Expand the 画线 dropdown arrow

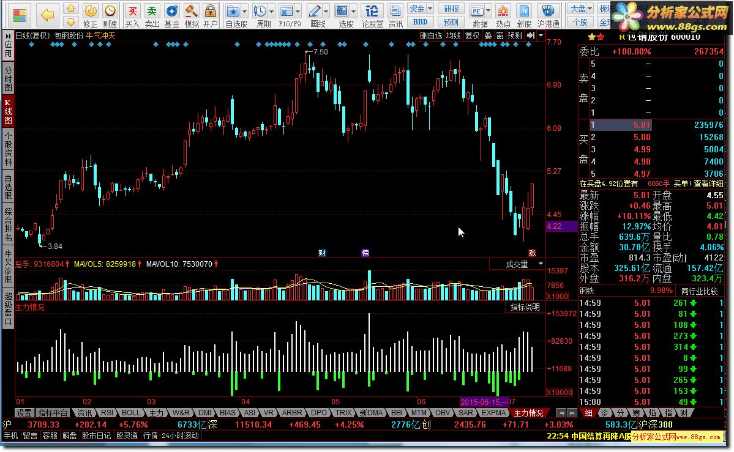(x=326, y=11)
